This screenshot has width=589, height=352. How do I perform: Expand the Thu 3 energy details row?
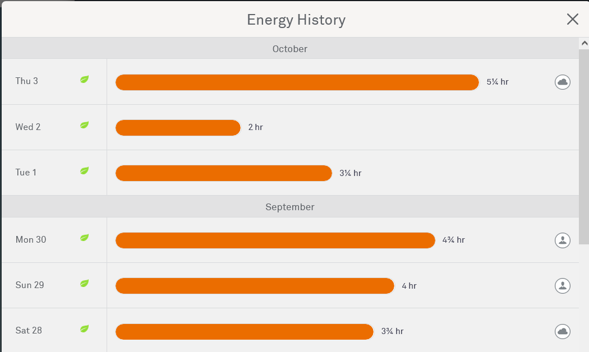click(27, 81)
